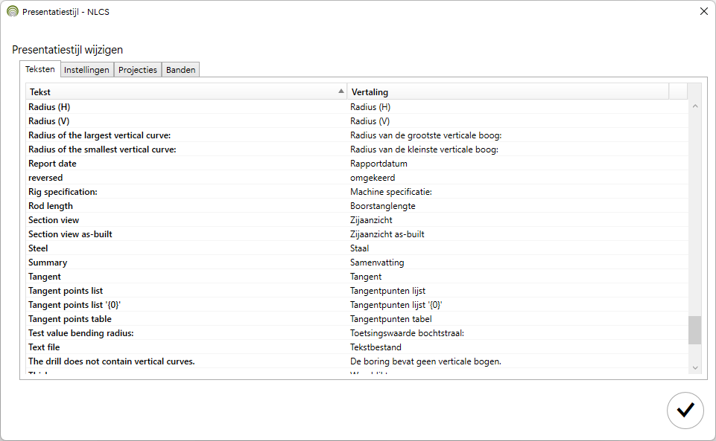Click the application logo in title bar
716x441 pixels.
pos(13,11)
